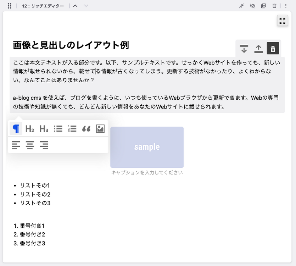
Task: Delete the selected paragraph block
Action: (x=273, y=48)
